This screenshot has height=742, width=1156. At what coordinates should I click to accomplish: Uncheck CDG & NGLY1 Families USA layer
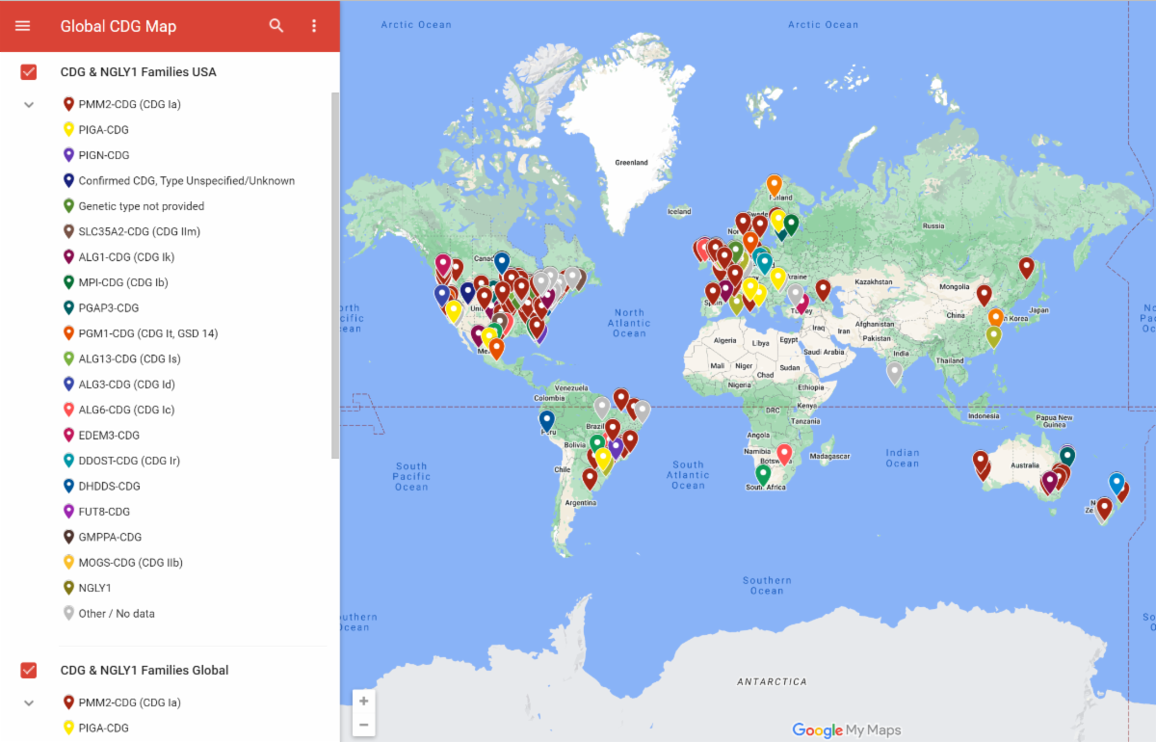click(x=29, y=72)
